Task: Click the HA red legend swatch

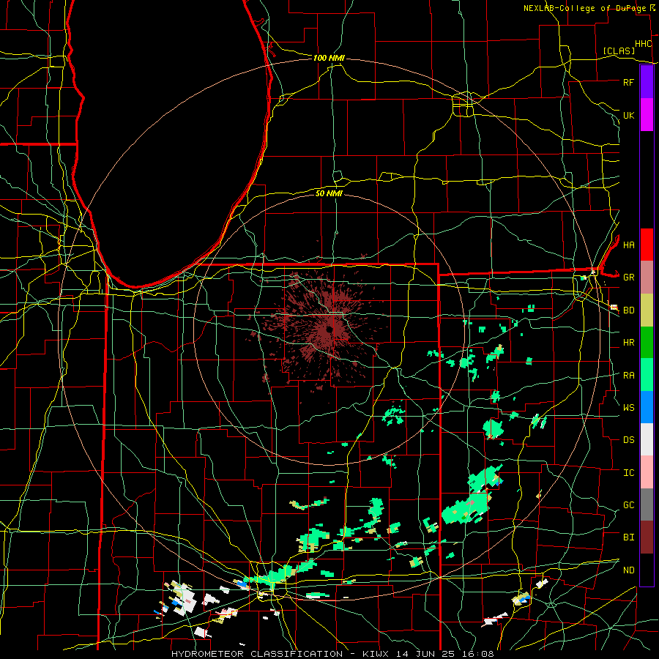Action: [647, 245]
